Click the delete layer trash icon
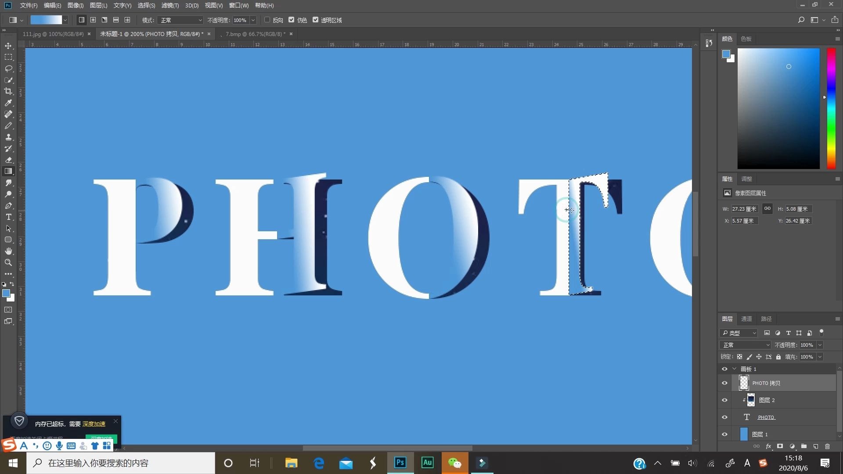Image resolution: width=843 pixels, height=474 pixels. coord(827,446)
